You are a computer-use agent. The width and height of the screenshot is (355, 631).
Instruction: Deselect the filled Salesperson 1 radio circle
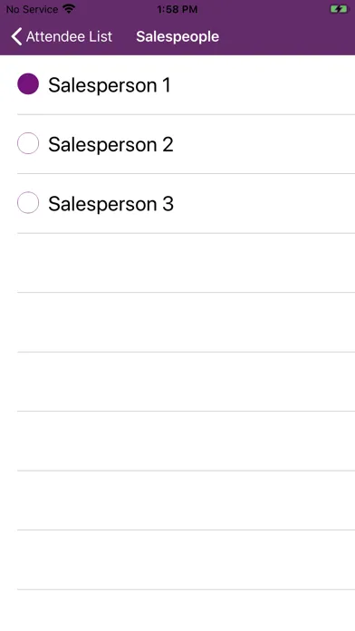tap(28, 83)
